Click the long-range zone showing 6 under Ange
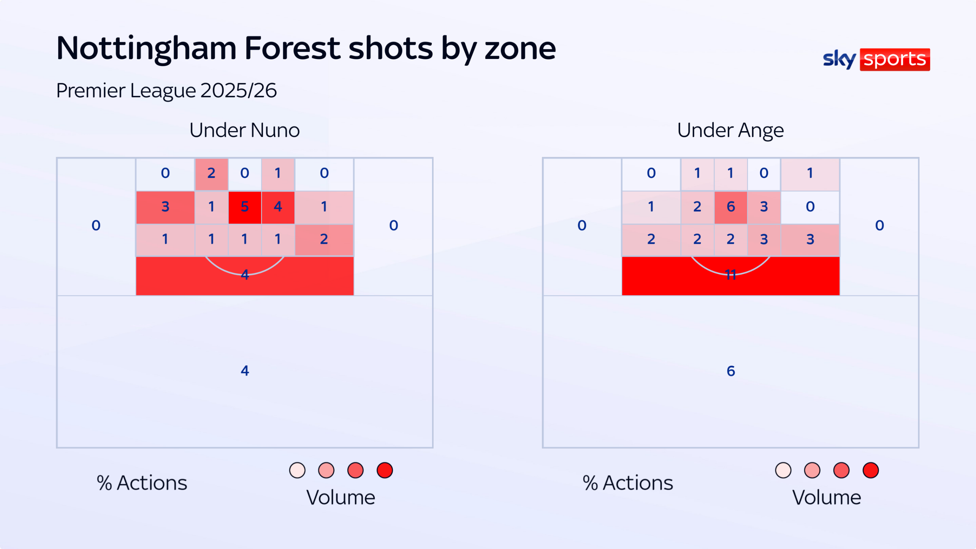 [x=730, y=371]
